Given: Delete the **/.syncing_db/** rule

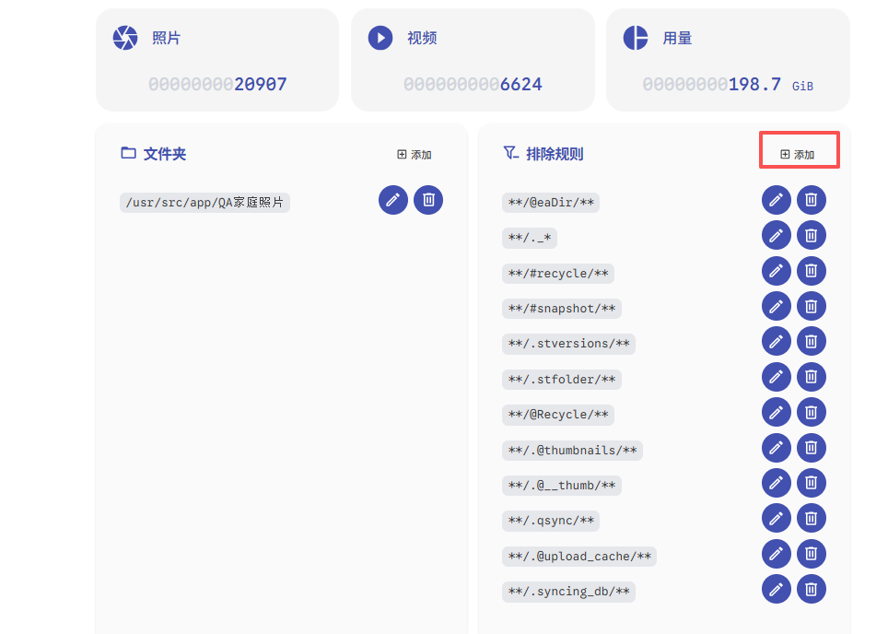Looking at the screenshot, I should pos(811,589).
